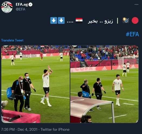The image size is (142, 134).
Task: Open the left photo with applauding player
Action: click(x=35, y=84)
